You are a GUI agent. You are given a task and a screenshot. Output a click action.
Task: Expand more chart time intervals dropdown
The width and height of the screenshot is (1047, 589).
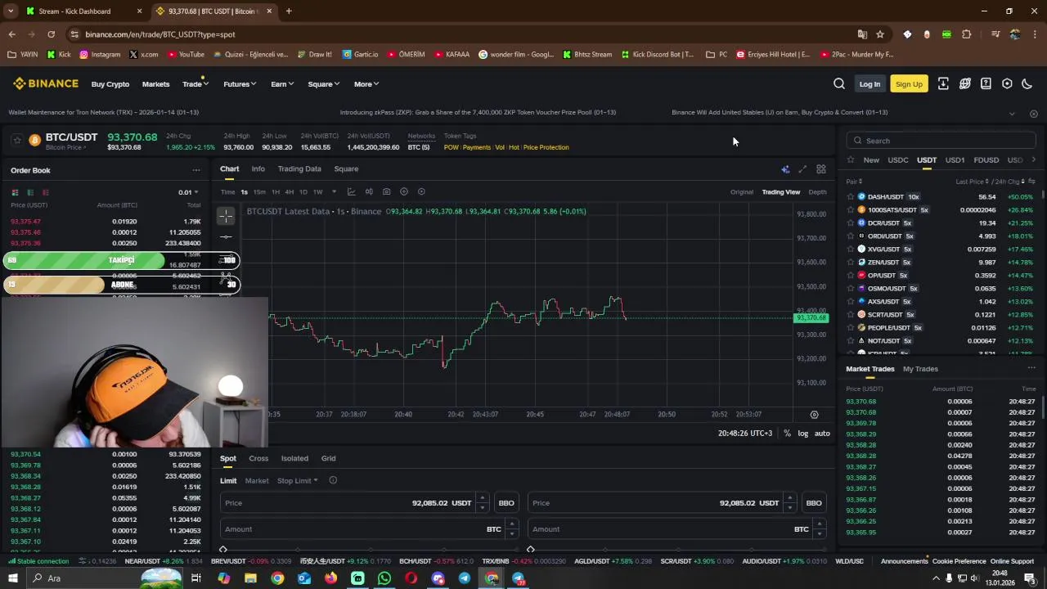(334, 191)
